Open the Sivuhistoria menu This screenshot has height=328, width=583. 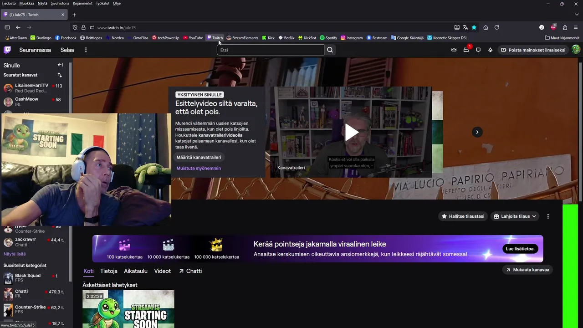point(60,3)
